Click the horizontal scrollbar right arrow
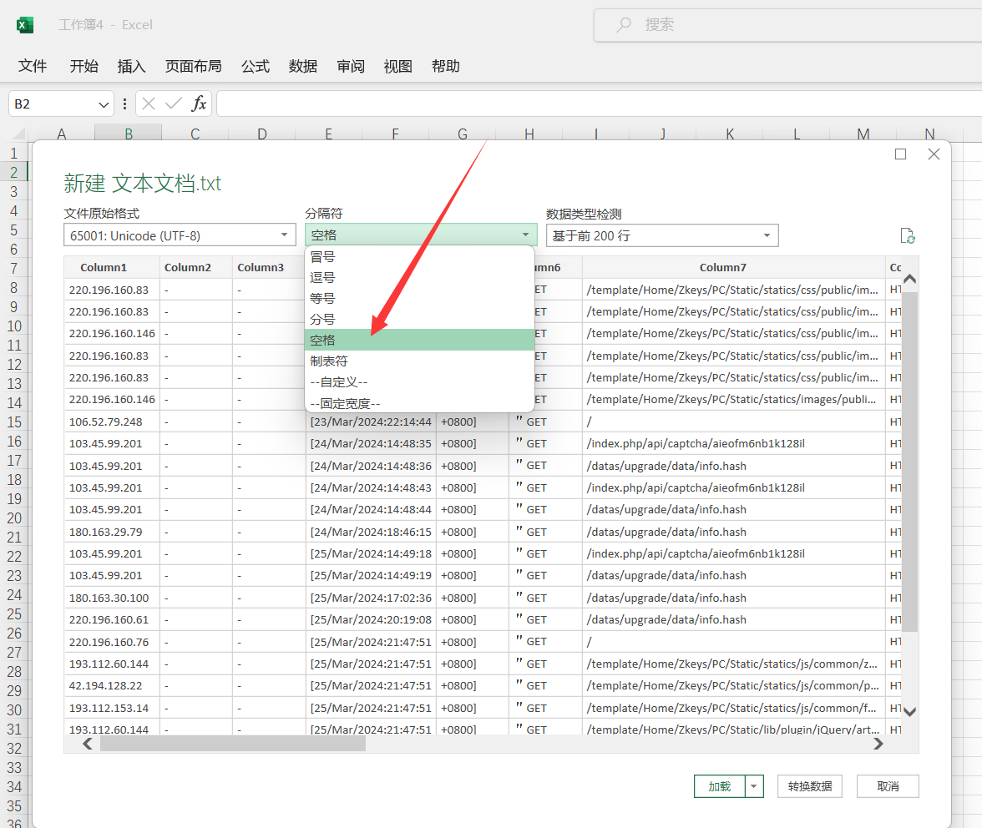Viewport: 982px width, 828px height. tap(878, 744)
